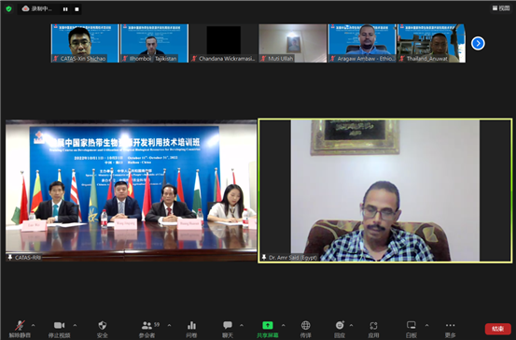Select CATAS-Xin Shichao video thumbnail

(x=85, y=43)
